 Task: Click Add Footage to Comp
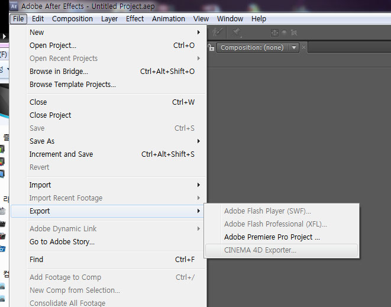[x=108, y=277]
